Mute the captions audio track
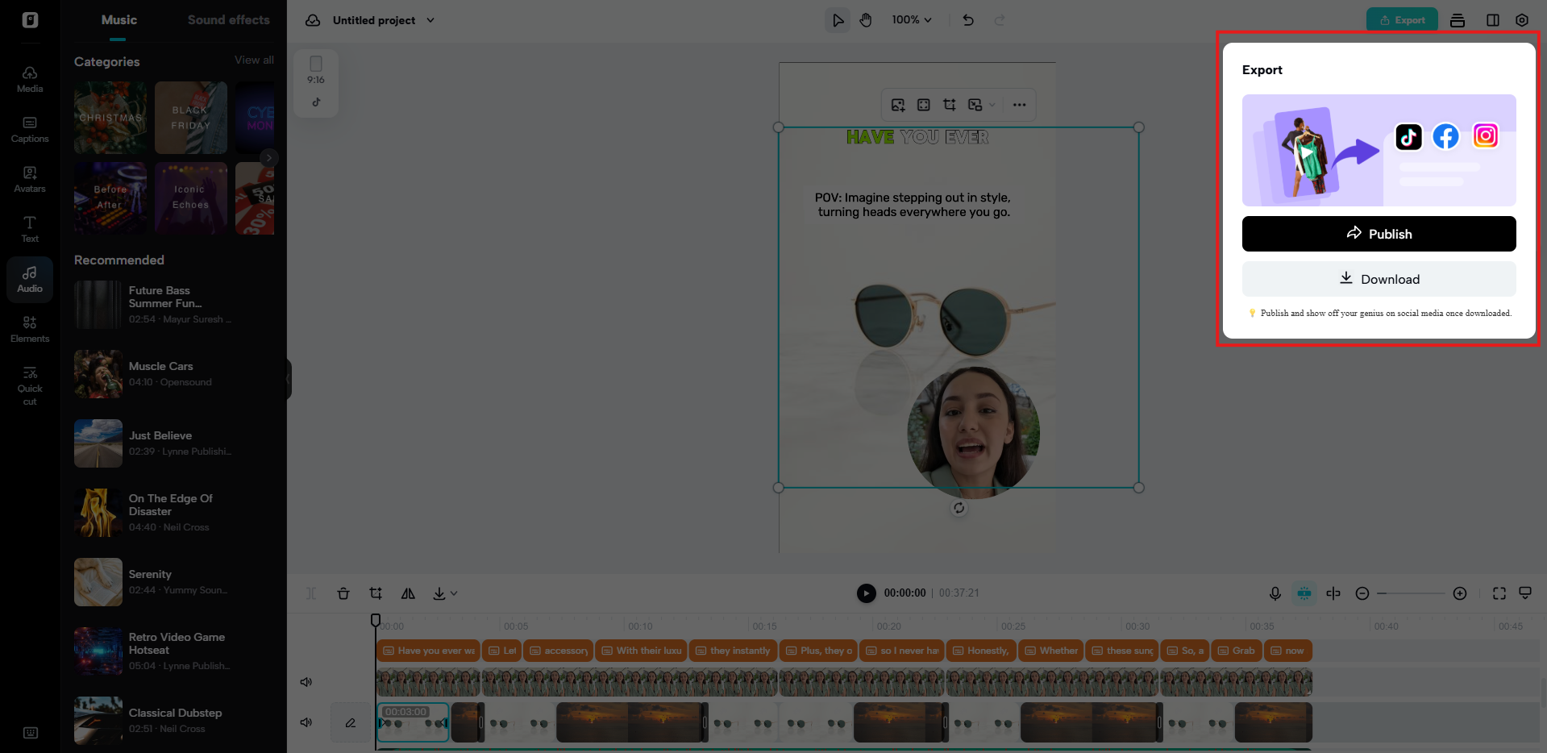This screenshot has width=1547, height=753. [x=306, y=681]
